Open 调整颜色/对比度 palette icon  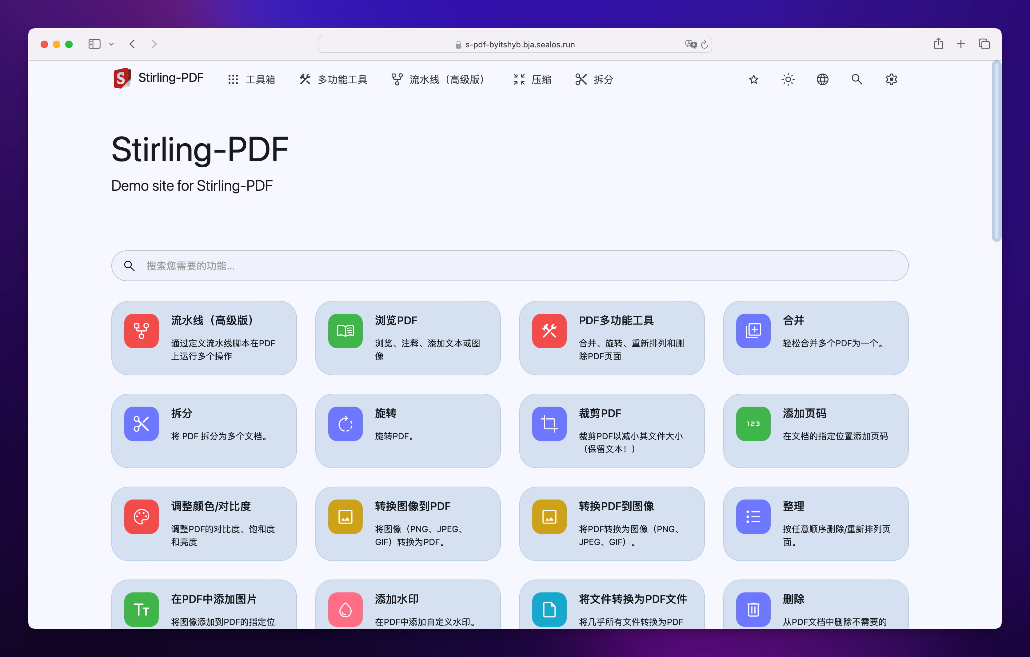(141, 516)
